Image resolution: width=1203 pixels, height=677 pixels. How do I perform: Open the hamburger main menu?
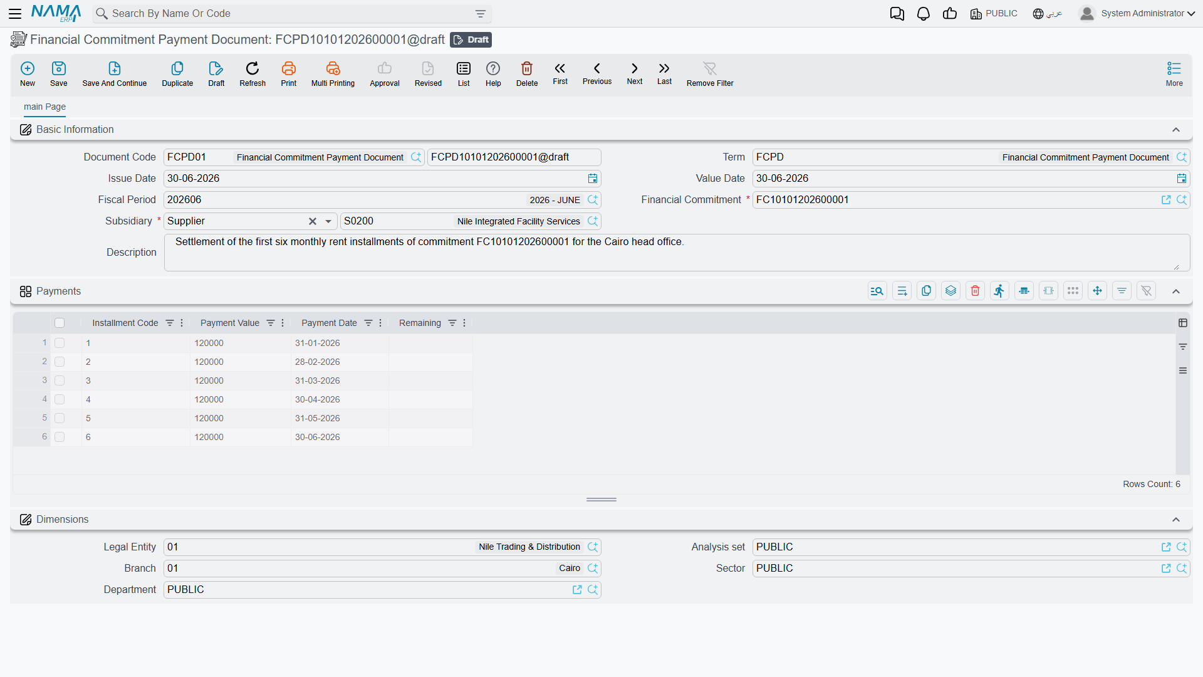(15, 14)
